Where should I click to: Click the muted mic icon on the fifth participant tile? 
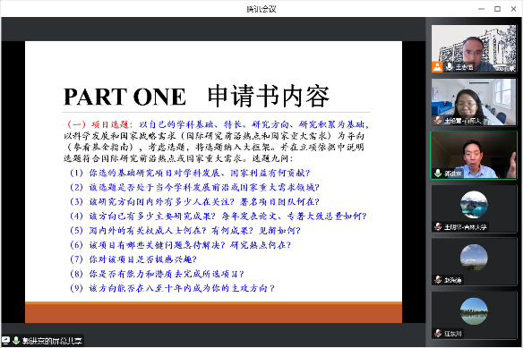[x=438, y=280]
